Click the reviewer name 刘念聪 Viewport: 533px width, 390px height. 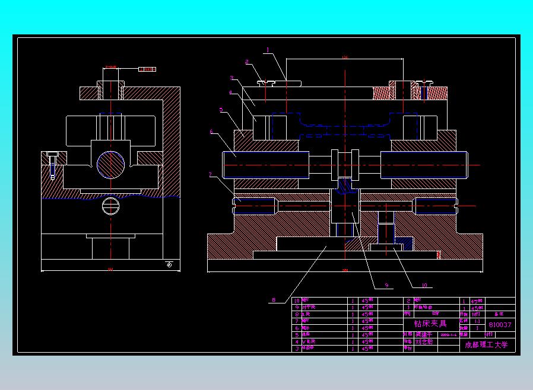[424, 342]
